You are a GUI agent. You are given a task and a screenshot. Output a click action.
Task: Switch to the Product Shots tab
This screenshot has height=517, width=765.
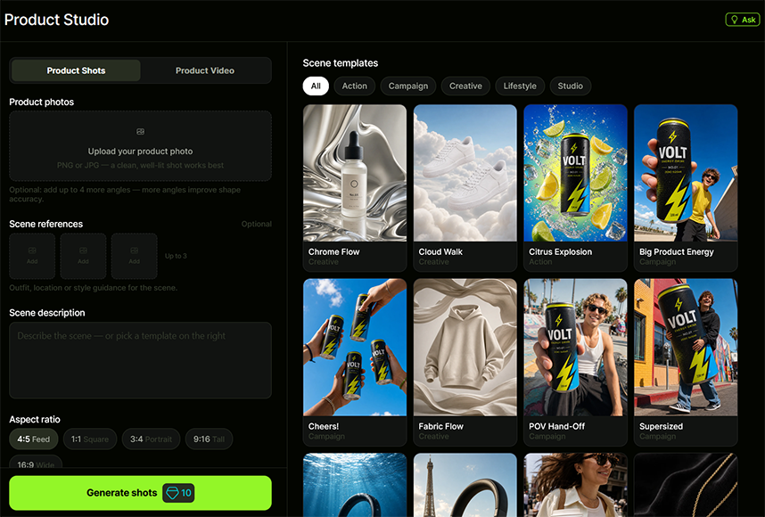click(x=76, y=70)
